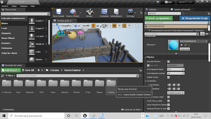Click the StarterContent breadcrumb
The image size is (211, 119).
[x=72, y=70]
